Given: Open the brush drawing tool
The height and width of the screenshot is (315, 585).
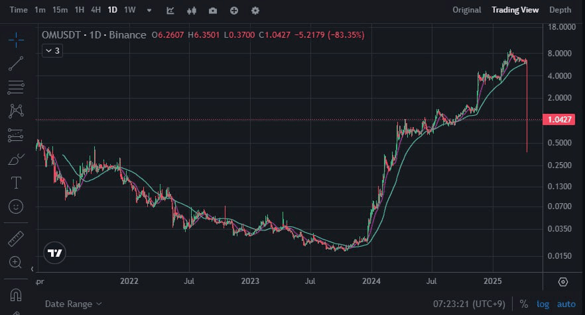Looking at the screenshot, I should [x=17, y=159].
